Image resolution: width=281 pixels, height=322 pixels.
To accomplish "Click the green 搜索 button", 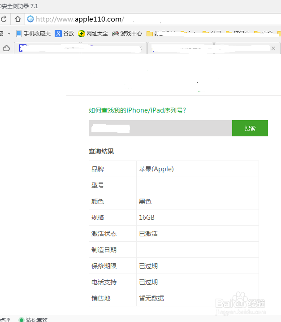I will tap(250, 128).
